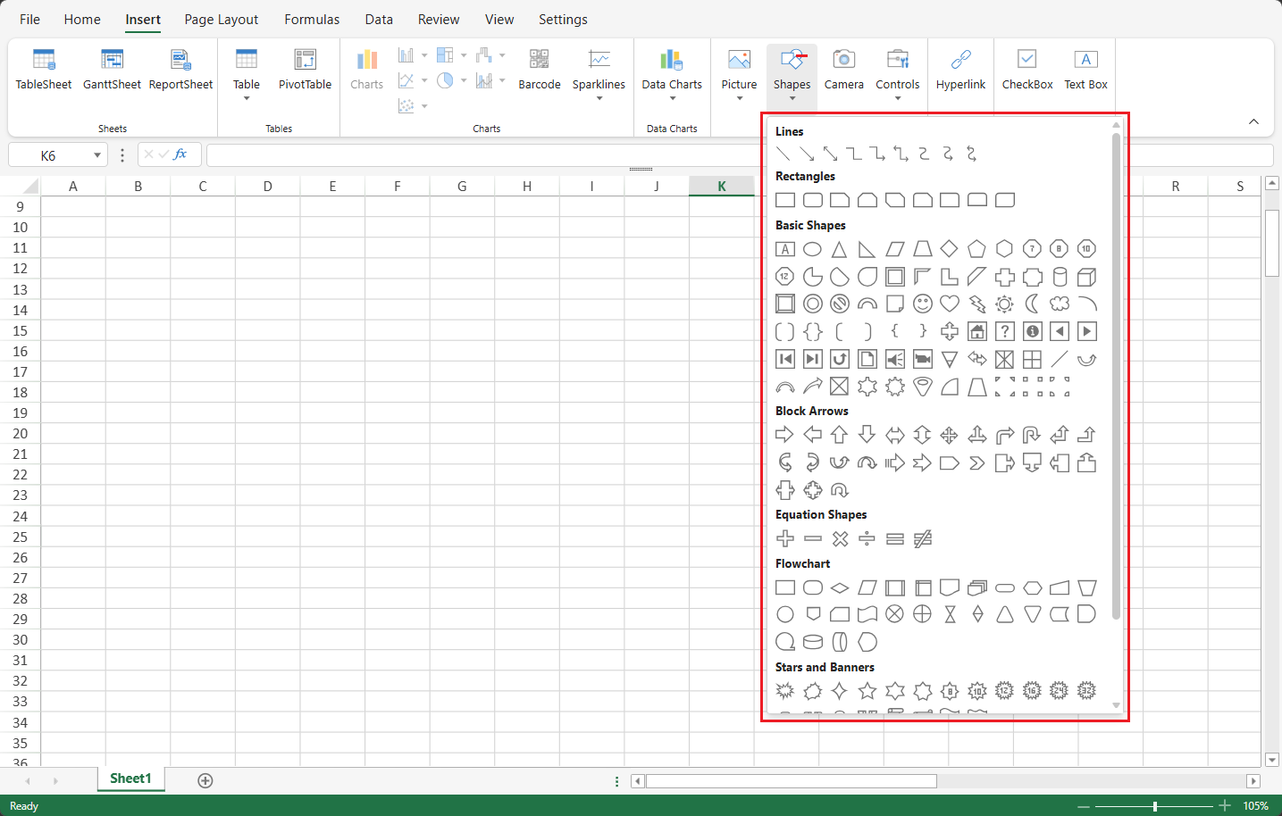This screenshot has height=816, width=1282.
Task: Pick the not-equal equation shape
Action: 923,538
